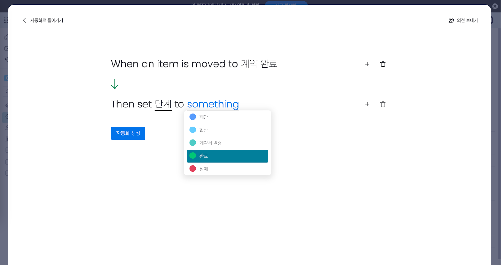Open the 단계 column selector
The height and width of the screenshot is (265, 501).
(x=163, y=104)
